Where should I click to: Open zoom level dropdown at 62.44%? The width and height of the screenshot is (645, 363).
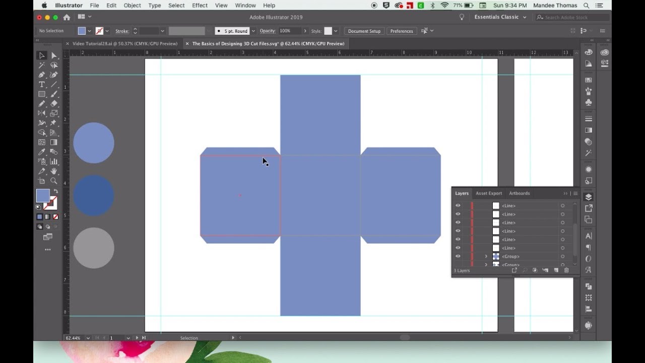pos(88,338)
